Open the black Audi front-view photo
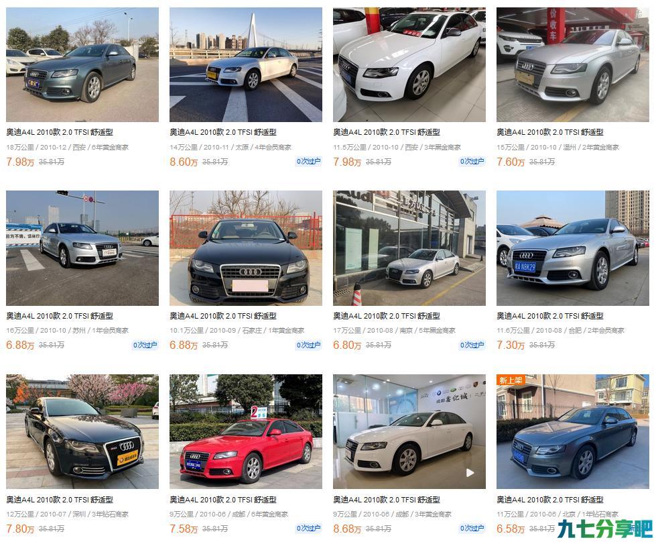Viewport: 656px width, 542px height. [246, 248]
